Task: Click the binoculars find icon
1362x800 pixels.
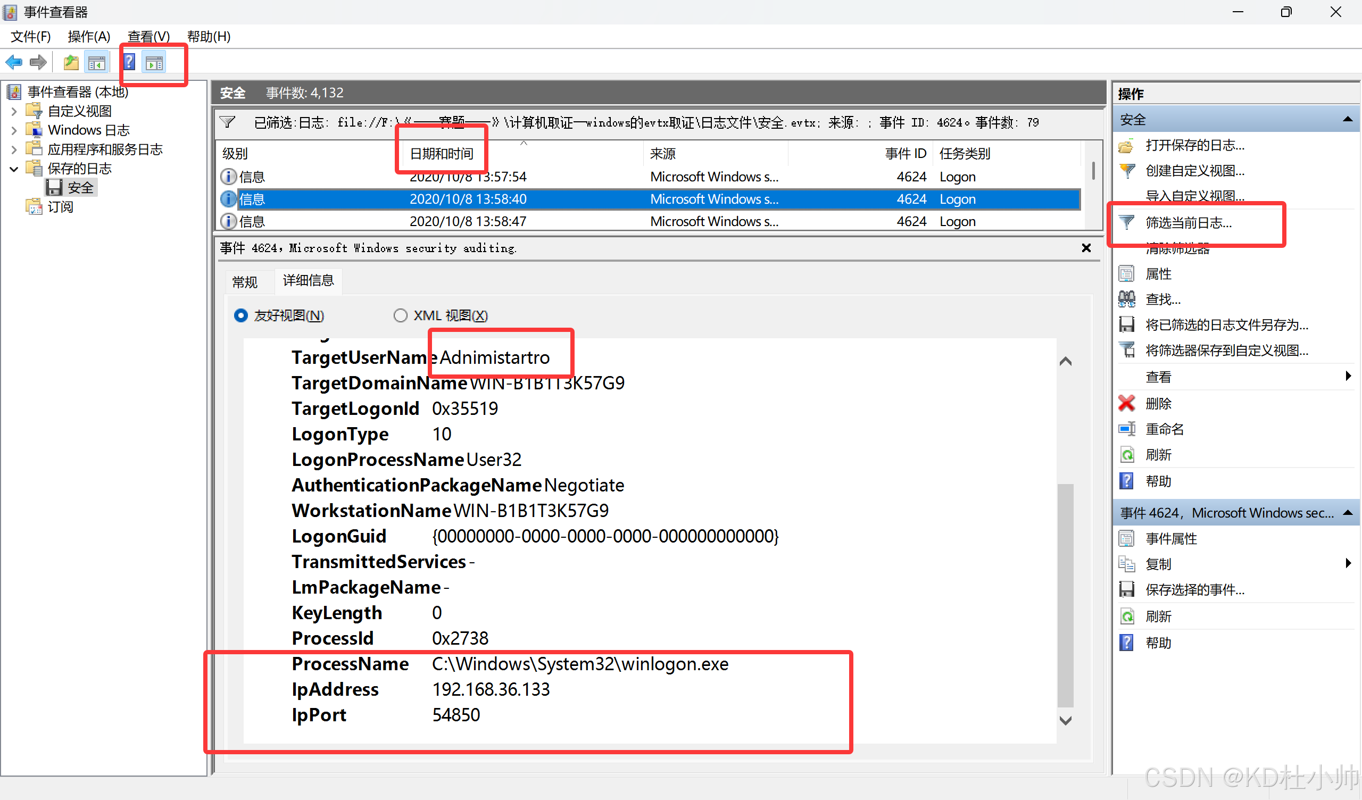Action: [x=1127, y=299]
